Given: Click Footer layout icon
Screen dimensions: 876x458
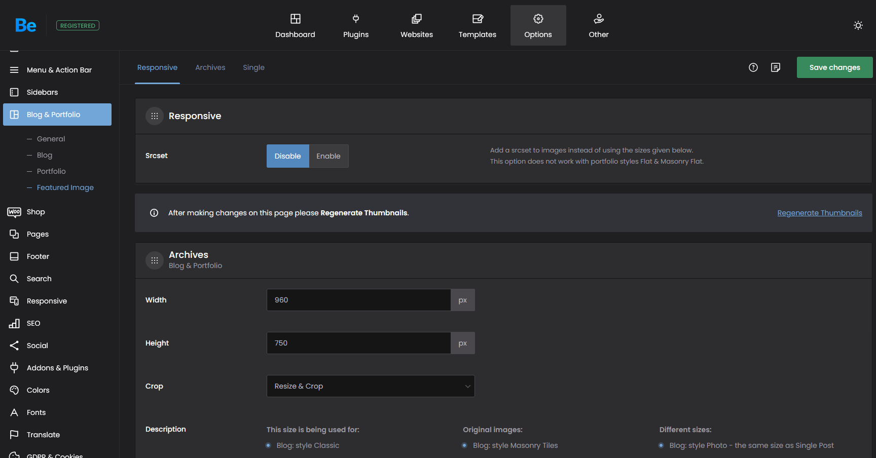Looking at the screenshot, I should click(14, 256).
